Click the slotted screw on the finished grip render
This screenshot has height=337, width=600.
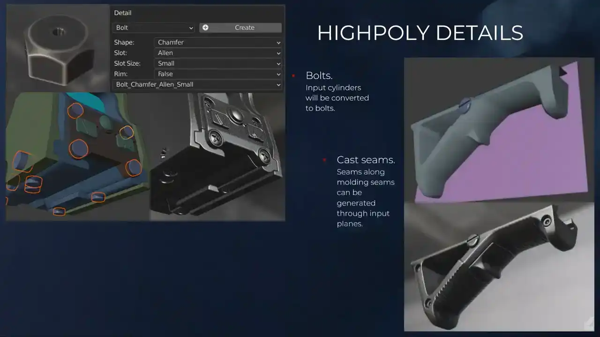click(x=473, y=239)
